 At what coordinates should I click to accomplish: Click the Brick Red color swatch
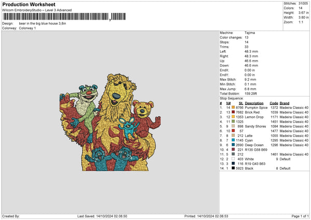[x=233, y=112]
